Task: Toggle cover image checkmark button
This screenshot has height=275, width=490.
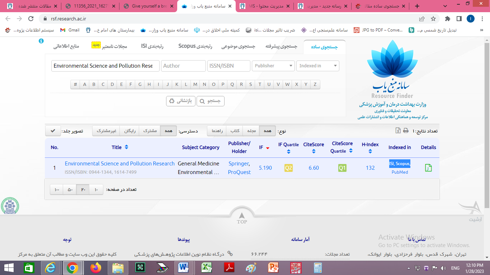Action: point(53,131)
